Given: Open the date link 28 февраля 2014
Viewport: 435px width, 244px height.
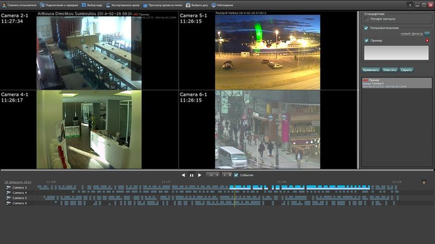Looking at the screenshot, I should click(x=18, y=182).
